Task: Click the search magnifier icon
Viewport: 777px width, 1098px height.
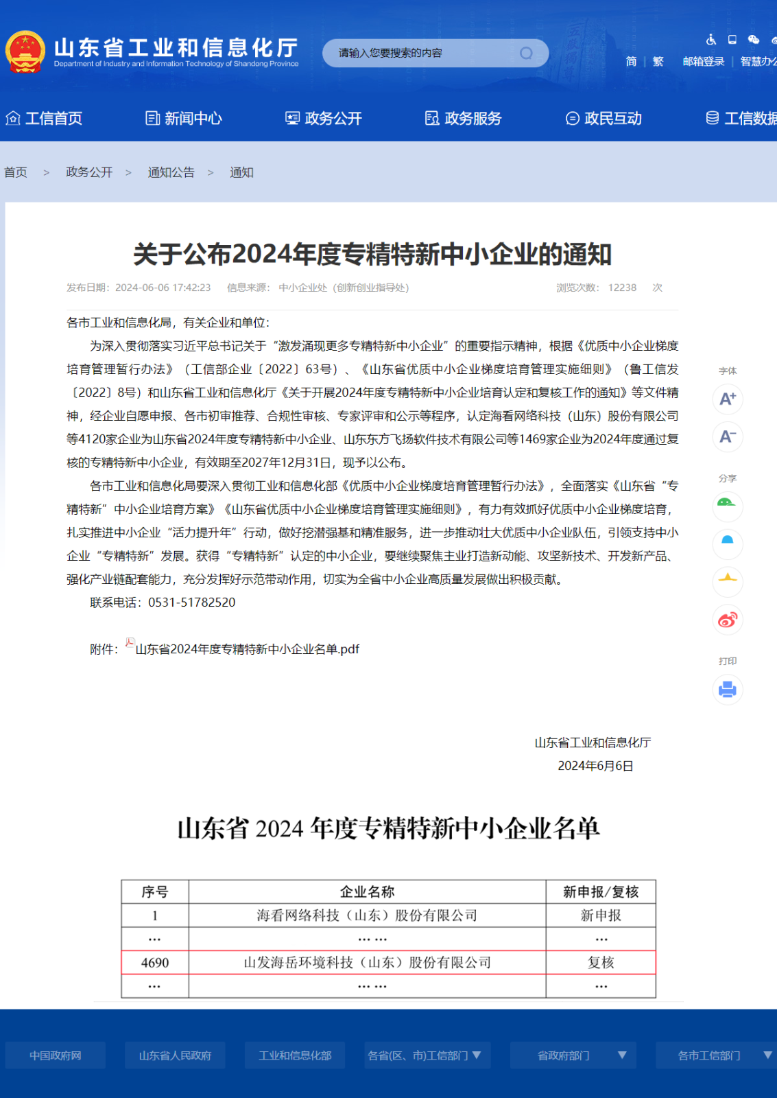Action: (x=526, y=54)
